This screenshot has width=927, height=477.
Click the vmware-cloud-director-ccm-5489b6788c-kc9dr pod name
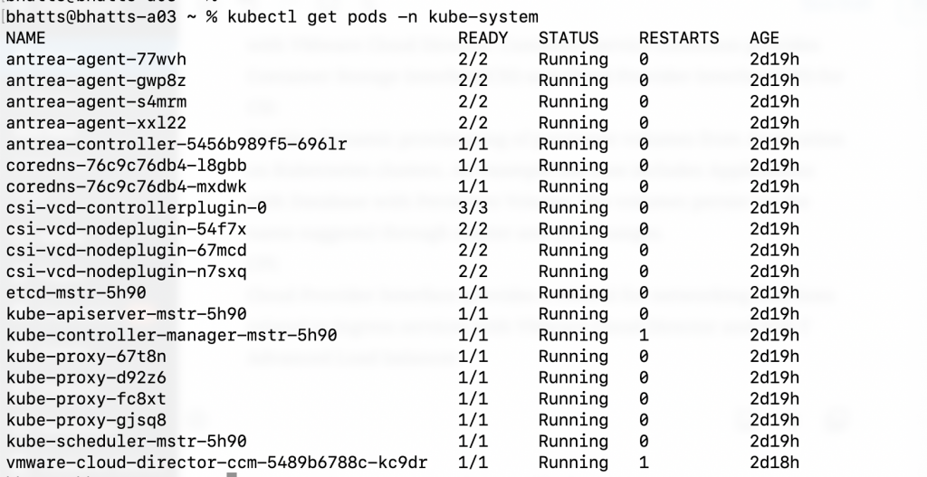(x=216, y=463)
